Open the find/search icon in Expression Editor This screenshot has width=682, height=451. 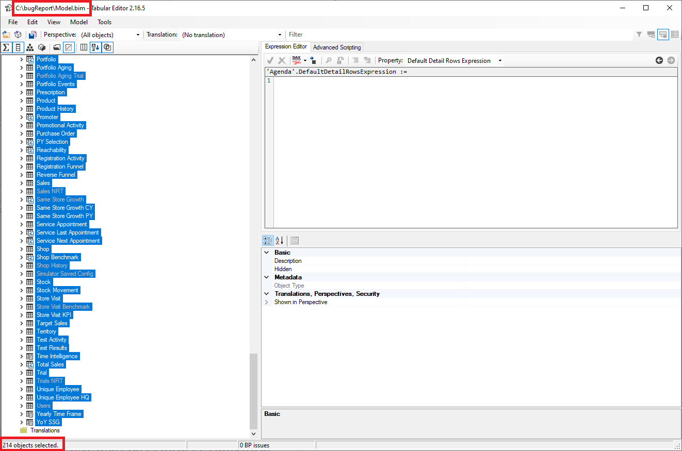pos(328,60)
